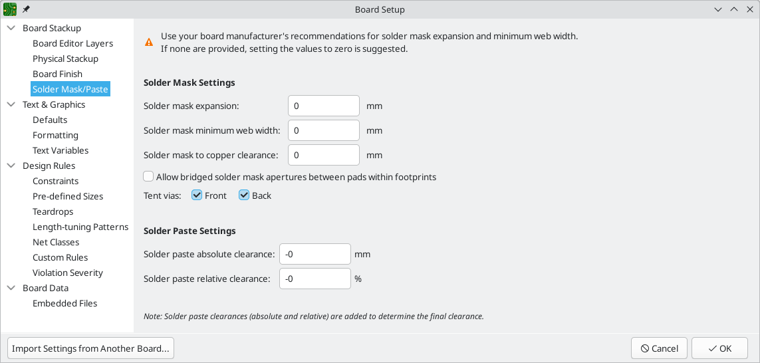The height and width of the screenshot is (363, 760).
Task: Open the Teardrops settings page
Action: click(53, 211)
